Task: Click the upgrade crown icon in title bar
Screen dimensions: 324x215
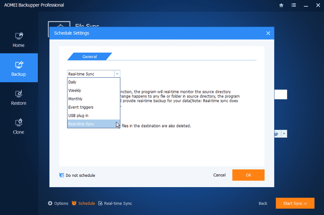Action: point(281,5)
